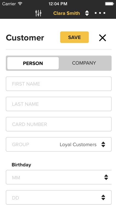
Task: Tap the Clara Smith user name
Action: tap(67, 13)
